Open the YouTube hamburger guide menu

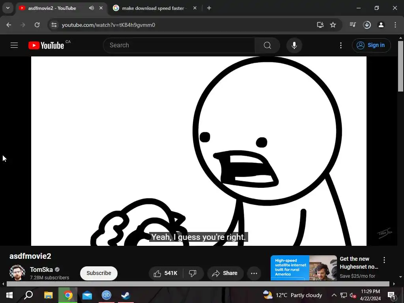coord(14,45)
